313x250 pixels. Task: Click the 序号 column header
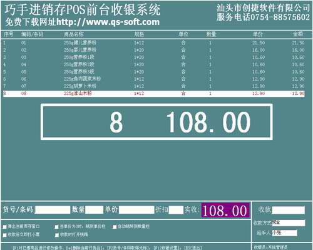pyautogui.click(x=8, y=34)
